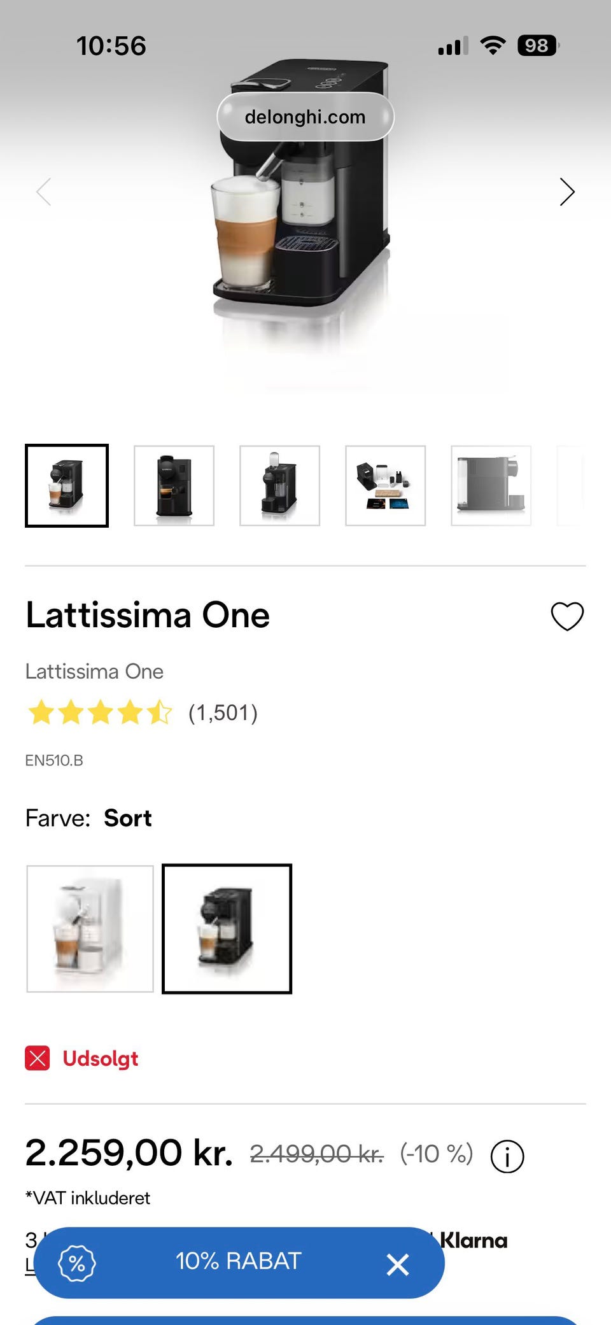This screenshot has width=611, height=1325.
Task: Tap the 10% RABAT offer button
Action: coord(238,1261)
